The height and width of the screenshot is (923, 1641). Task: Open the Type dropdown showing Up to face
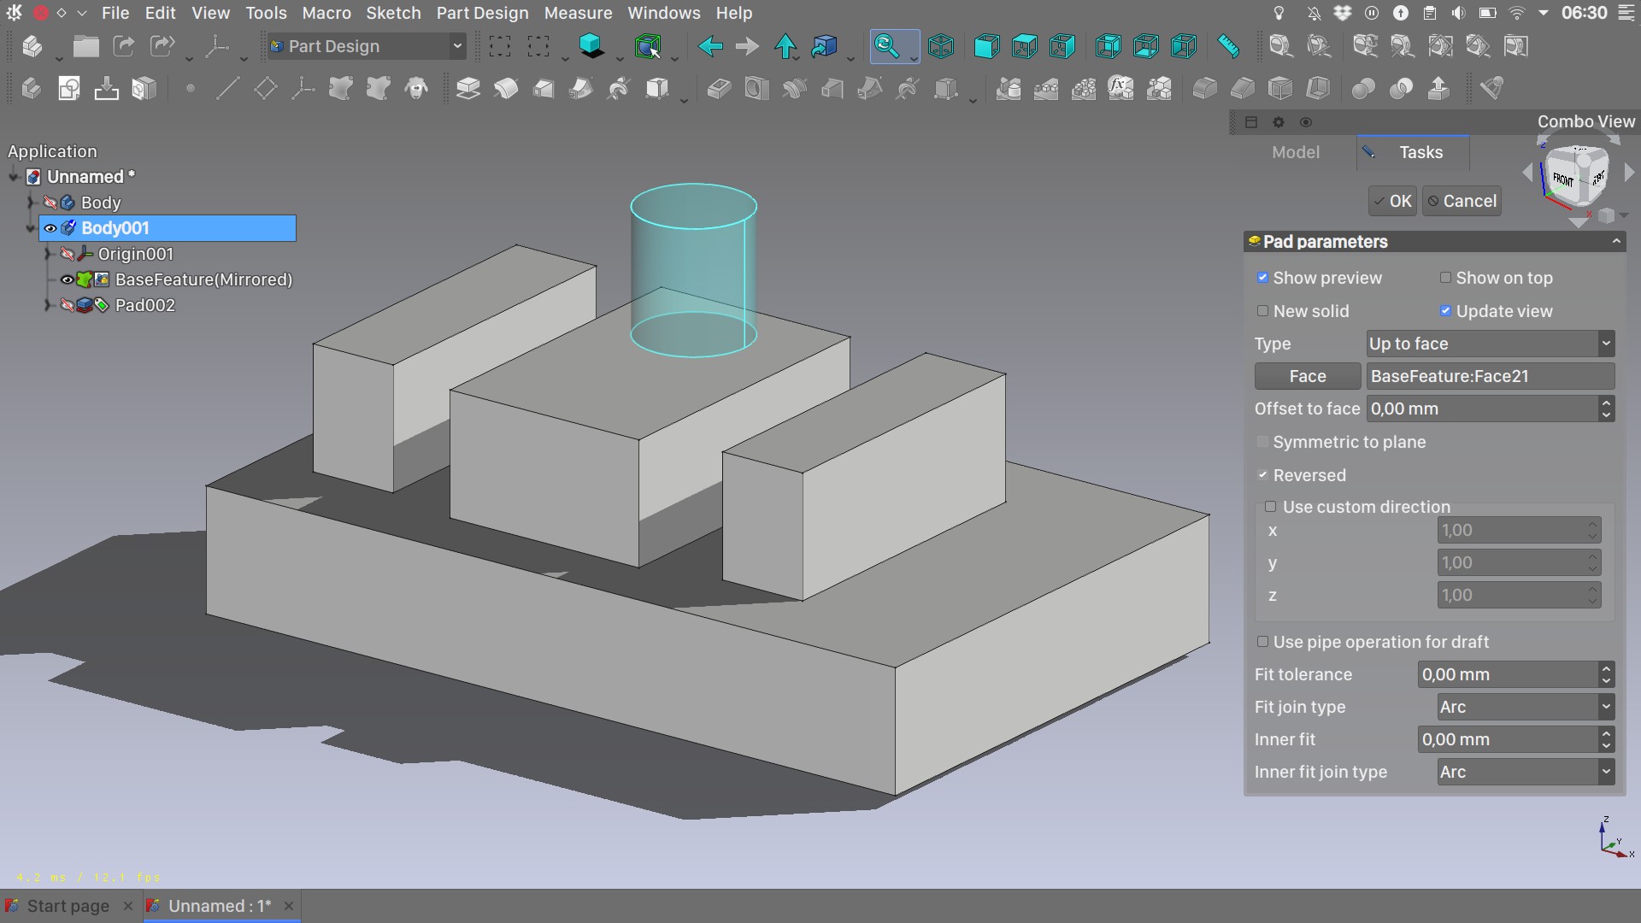[1489, 344]
